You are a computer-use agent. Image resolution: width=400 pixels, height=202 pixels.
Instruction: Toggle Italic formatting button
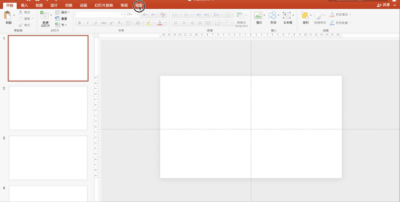87,23
